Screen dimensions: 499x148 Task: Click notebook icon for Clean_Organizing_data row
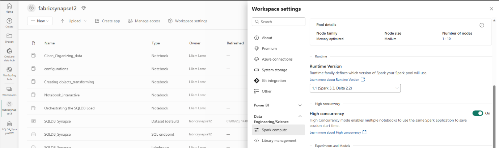pyautogui.click(x=33, y=56)
